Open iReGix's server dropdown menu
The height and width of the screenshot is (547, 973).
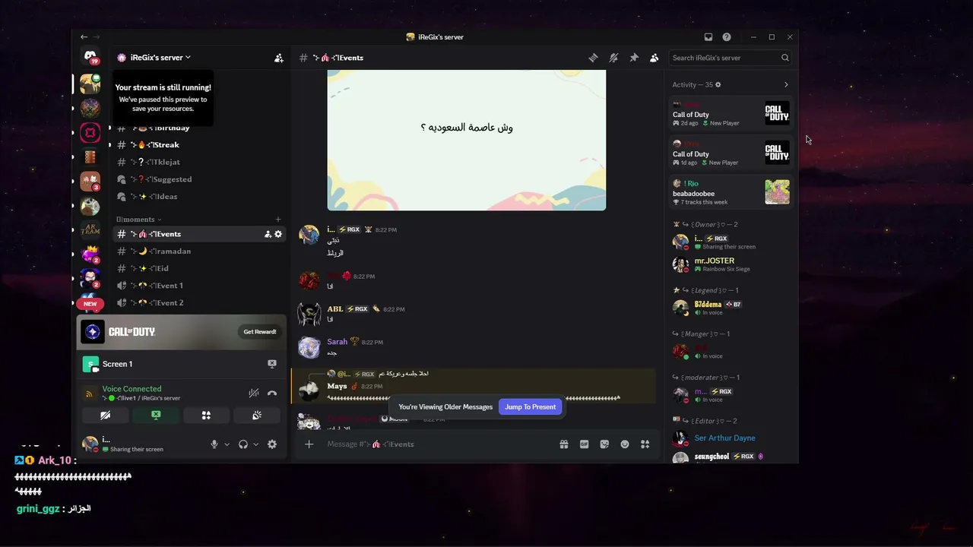click(x=160, y=58)
